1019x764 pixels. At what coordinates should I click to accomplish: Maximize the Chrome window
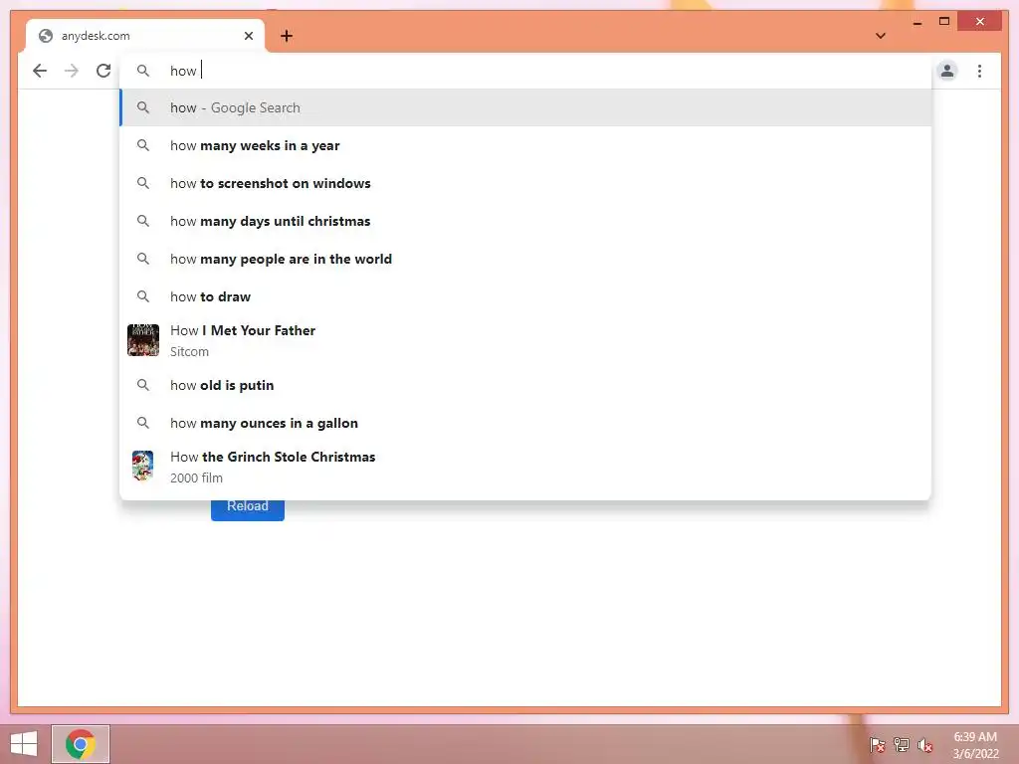pyautogui.click(x=944, y=22)
